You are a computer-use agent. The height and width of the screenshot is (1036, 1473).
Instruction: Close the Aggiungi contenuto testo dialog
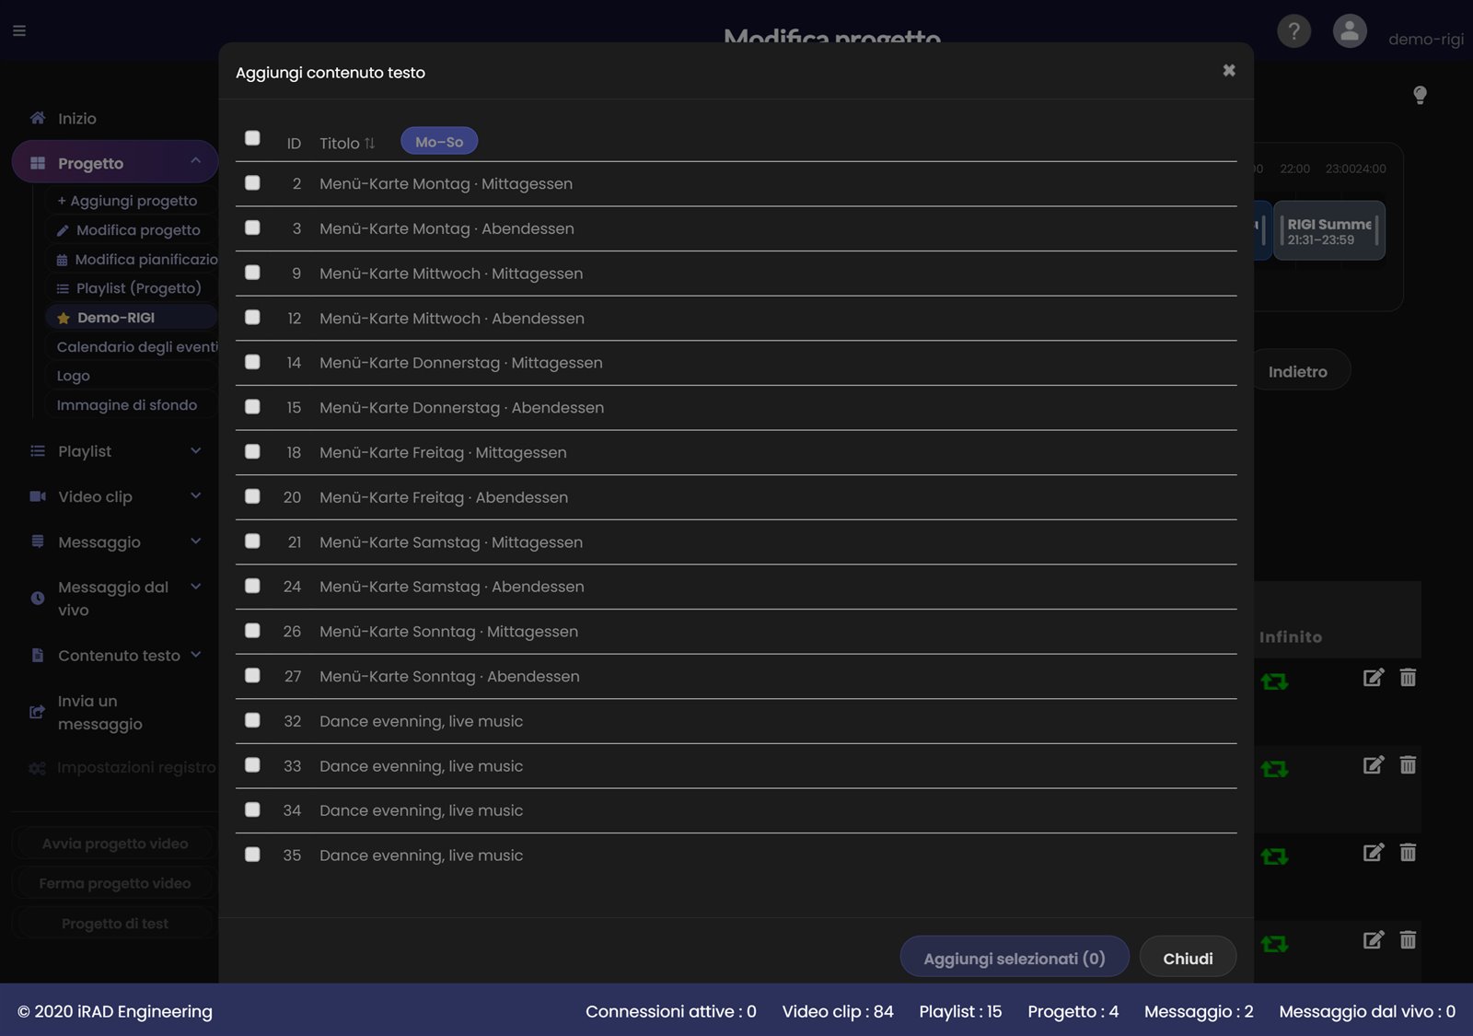click(1229, 70)
